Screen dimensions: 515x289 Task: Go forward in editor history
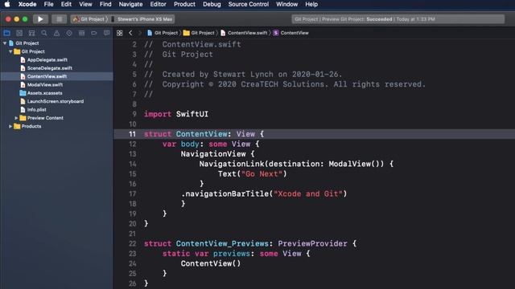click(139, 33)
